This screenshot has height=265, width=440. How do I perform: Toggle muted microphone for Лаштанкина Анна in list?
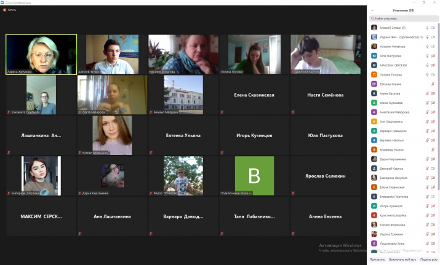click(427, 243)
